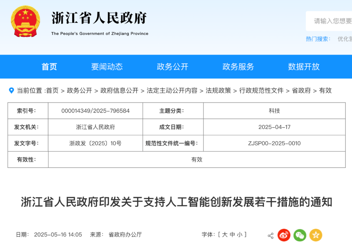Navigate to 行政规范性文件 breadcrumb

coord(261,91)
